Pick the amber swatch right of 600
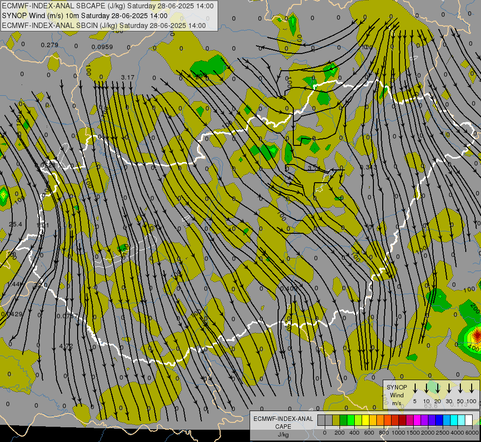This screenshot has height=442, width=481. tap(373, 420)
